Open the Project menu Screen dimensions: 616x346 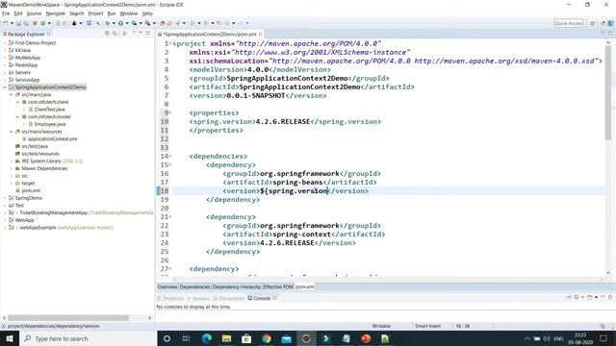pos(95,13)
